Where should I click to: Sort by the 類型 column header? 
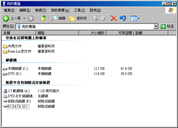(57, 33)
